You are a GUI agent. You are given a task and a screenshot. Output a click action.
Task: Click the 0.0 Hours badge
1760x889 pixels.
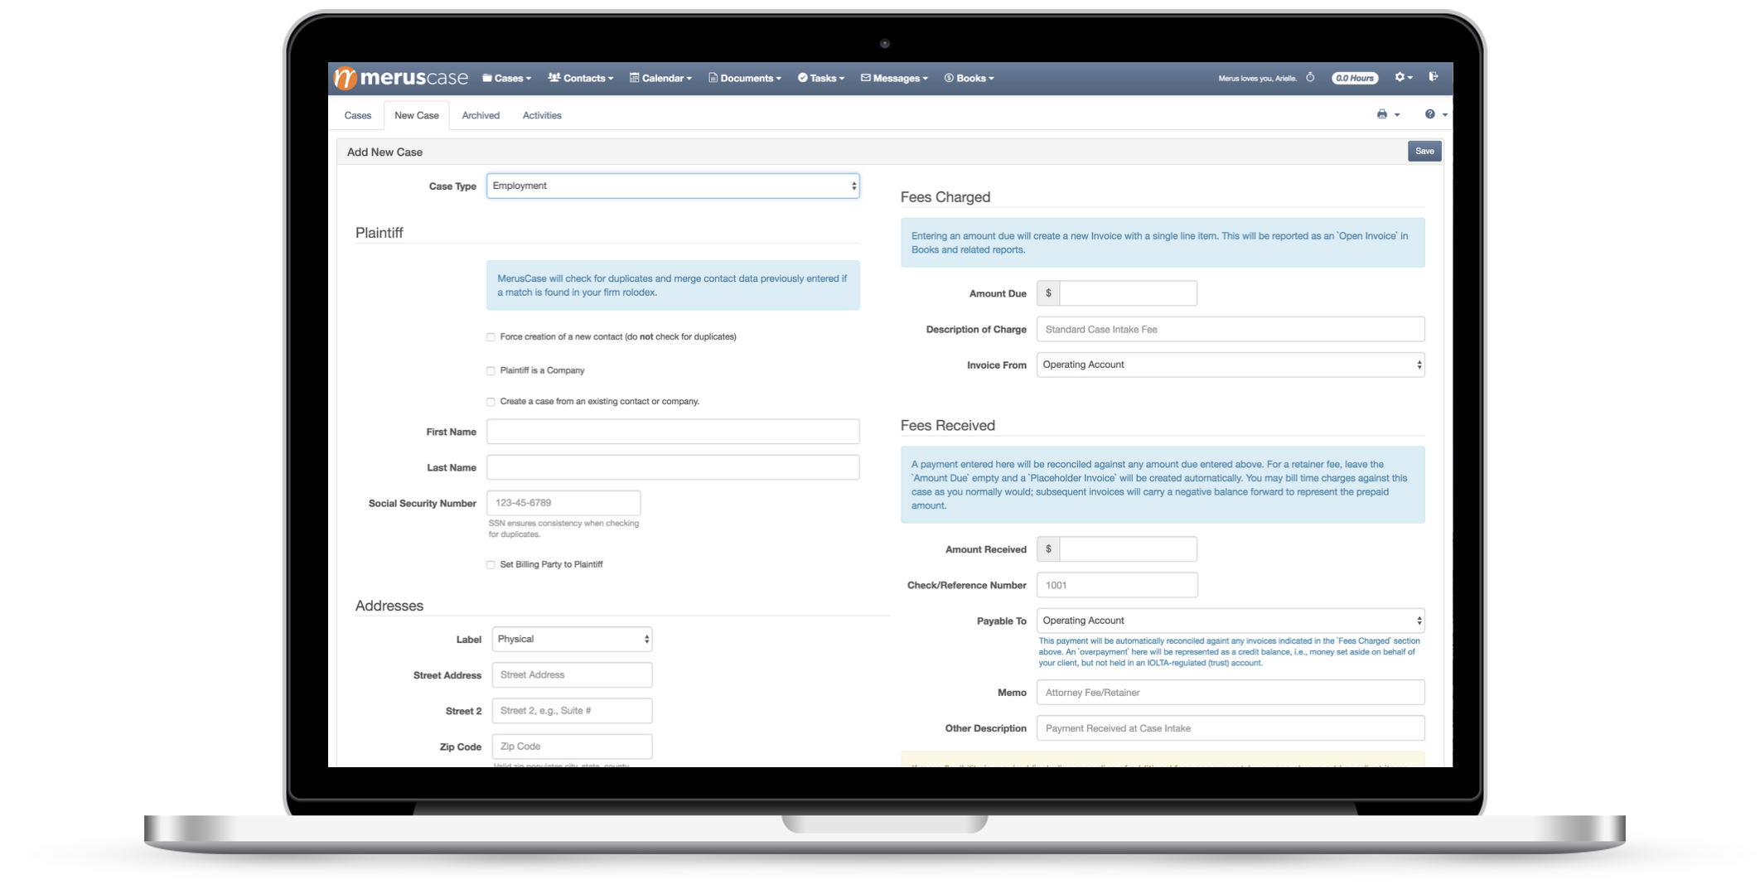pyautogui.click(x=1354, y=78)
